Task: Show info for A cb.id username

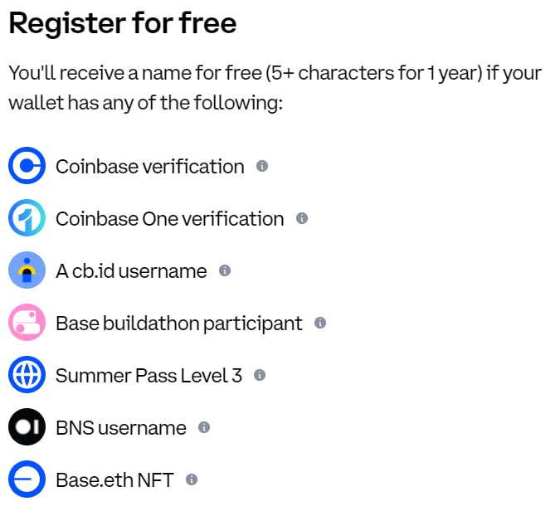Action: click(x=225, y=270)
